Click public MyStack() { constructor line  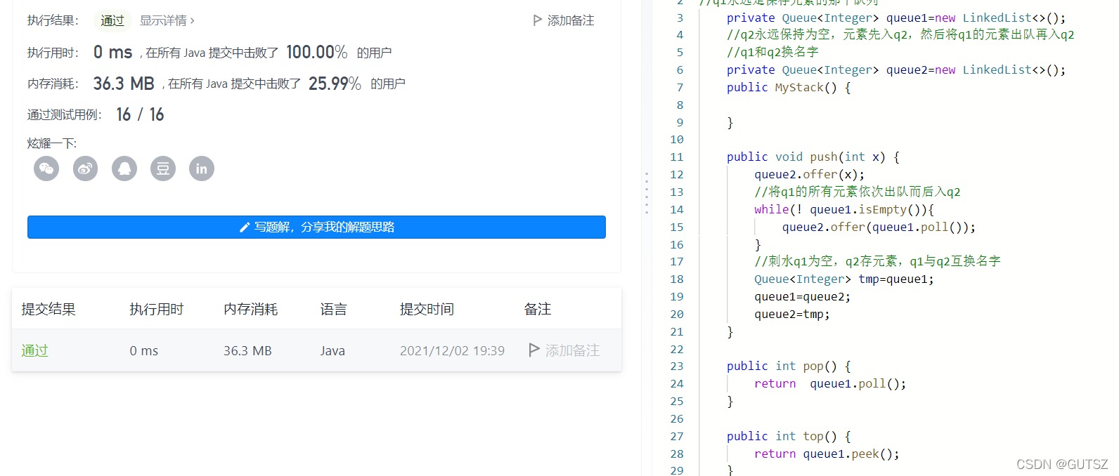pos(789,87)
